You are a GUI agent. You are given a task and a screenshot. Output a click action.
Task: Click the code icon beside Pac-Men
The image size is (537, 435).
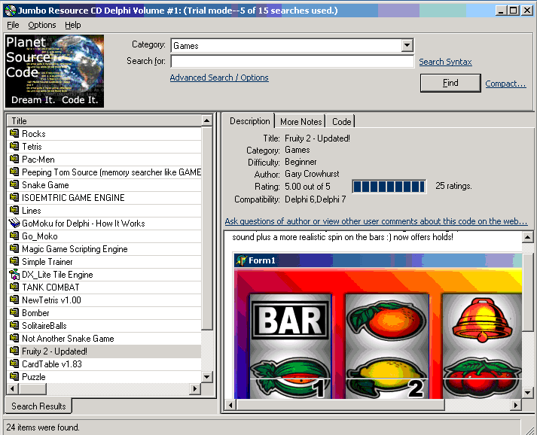(x=14, y=159)
